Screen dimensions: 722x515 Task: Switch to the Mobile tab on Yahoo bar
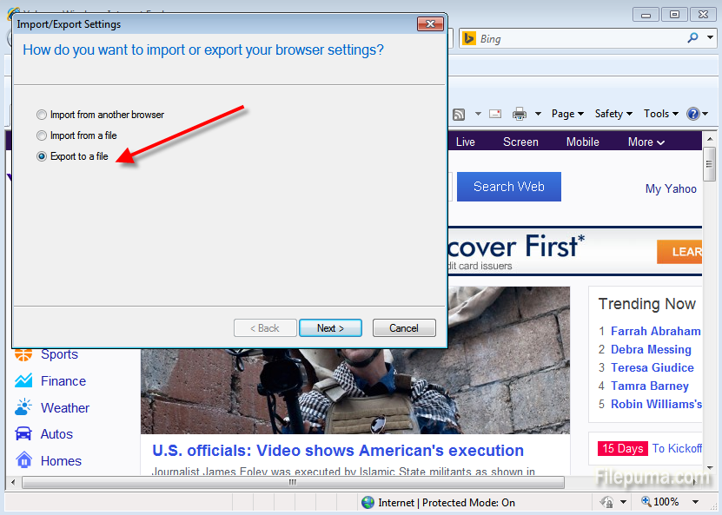(x=582, y=142)
